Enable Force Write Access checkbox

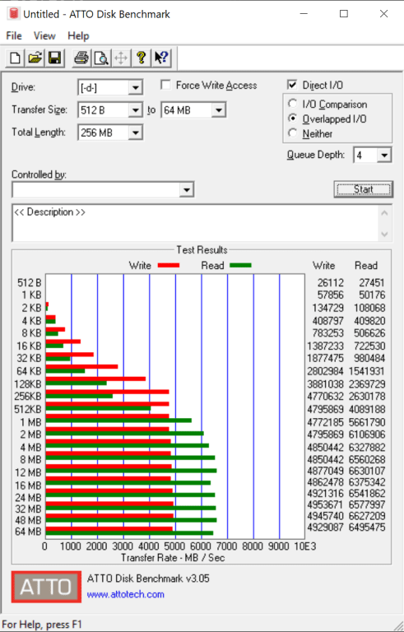click(x=165, y=85)
